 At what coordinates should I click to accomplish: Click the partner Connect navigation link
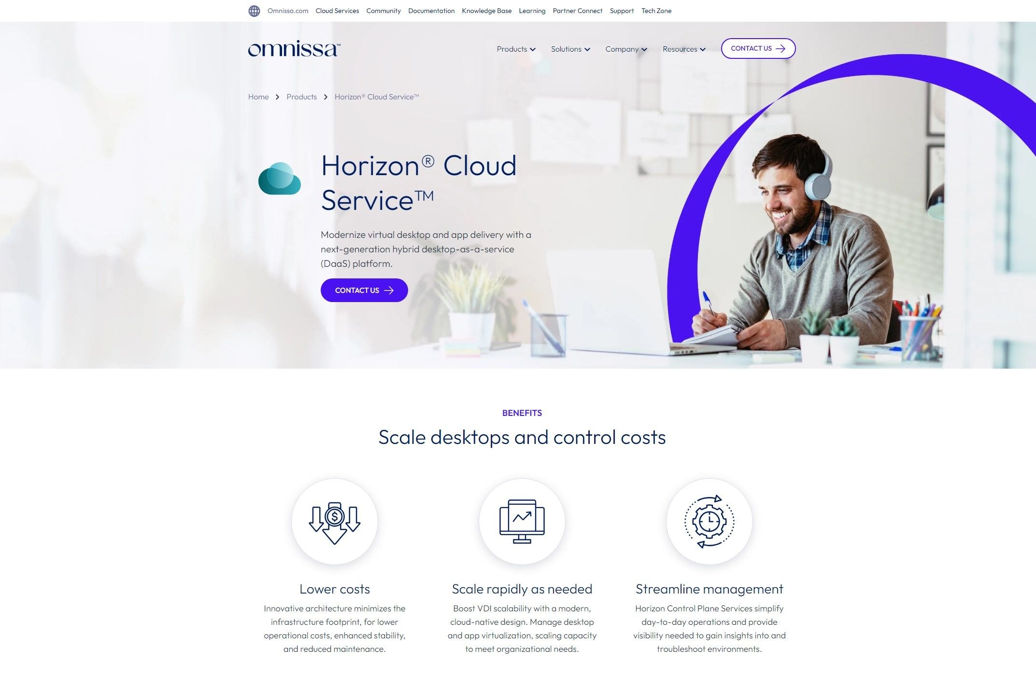tap(577, 10)
